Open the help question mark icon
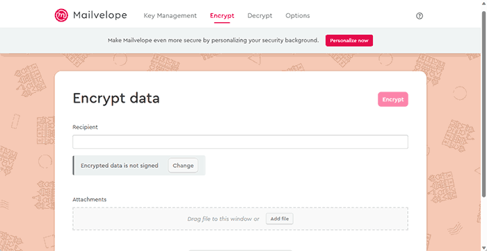 pyautogui.click(x=420, y=16)
